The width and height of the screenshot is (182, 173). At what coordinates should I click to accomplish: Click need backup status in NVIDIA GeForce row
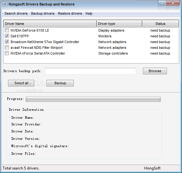160,30
